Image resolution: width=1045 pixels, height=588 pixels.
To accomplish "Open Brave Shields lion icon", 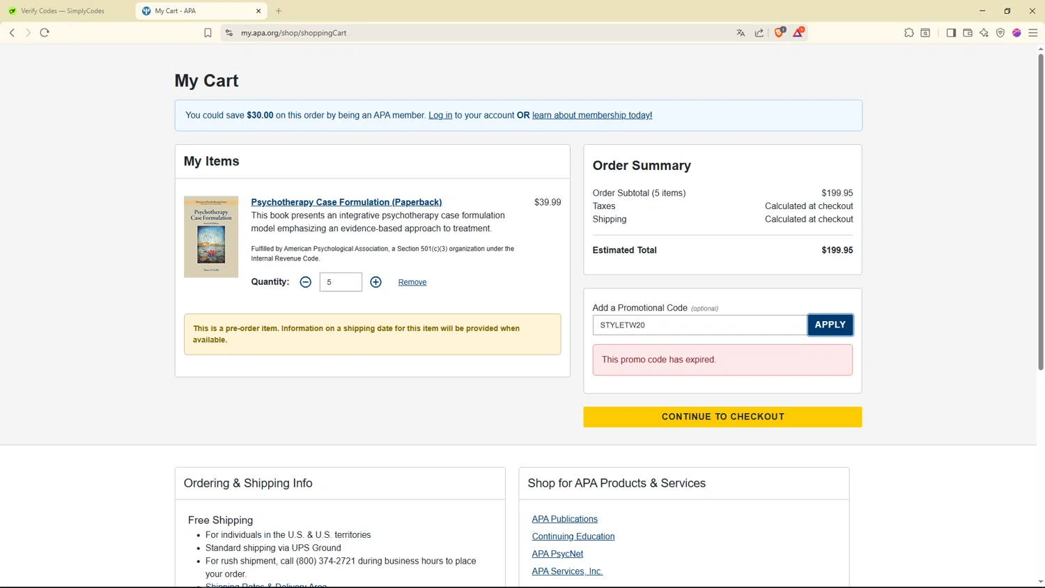I will 780,32.
